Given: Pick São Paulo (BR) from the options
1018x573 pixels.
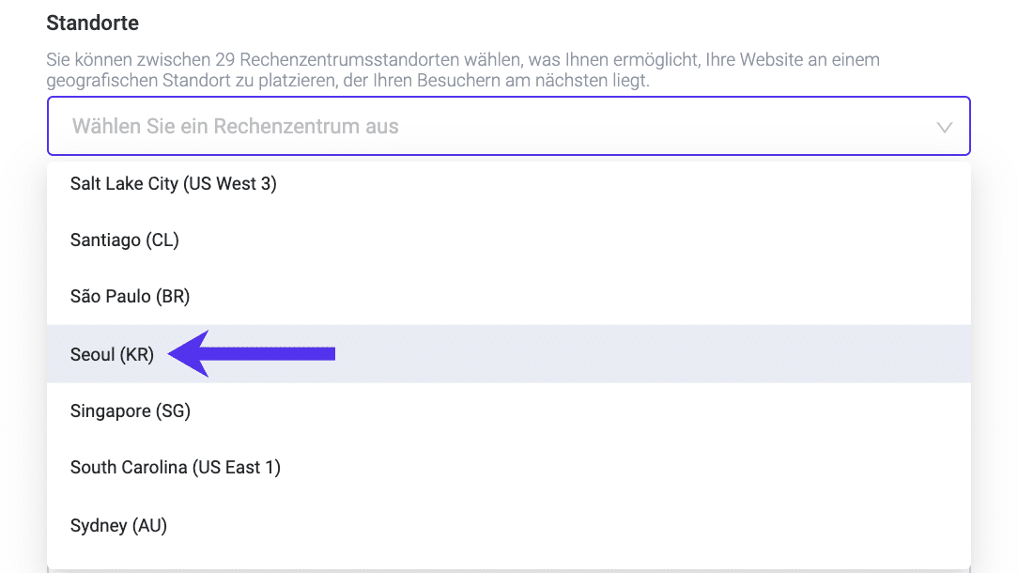Looking at the screenshot, I should click(130, 297).
